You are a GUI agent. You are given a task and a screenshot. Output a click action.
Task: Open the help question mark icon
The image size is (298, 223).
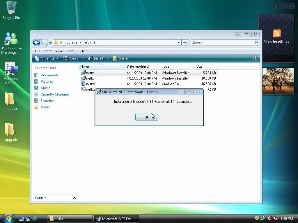(255, 58)
